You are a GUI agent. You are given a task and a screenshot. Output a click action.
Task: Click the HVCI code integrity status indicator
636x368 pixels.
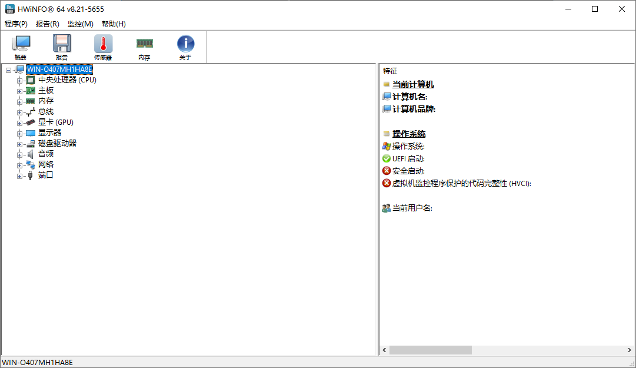387,183
